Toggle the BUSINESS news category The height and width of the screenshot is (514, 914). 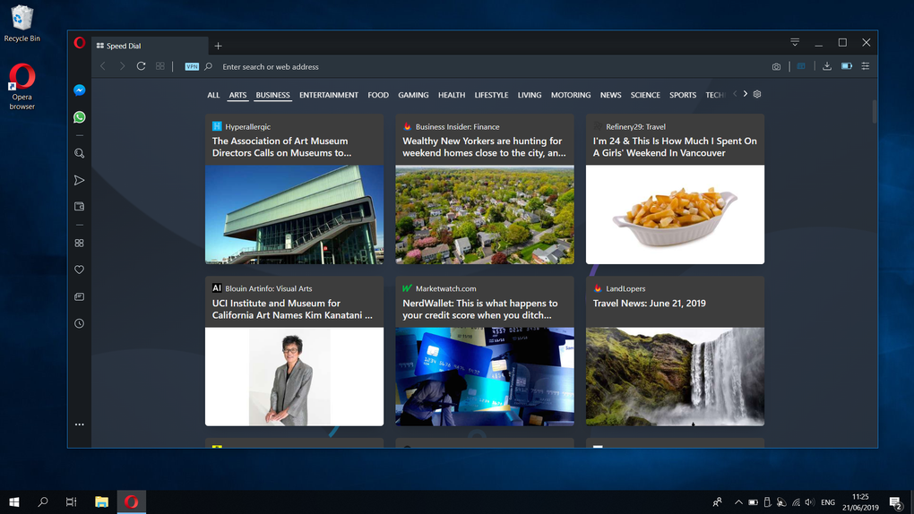272,95
